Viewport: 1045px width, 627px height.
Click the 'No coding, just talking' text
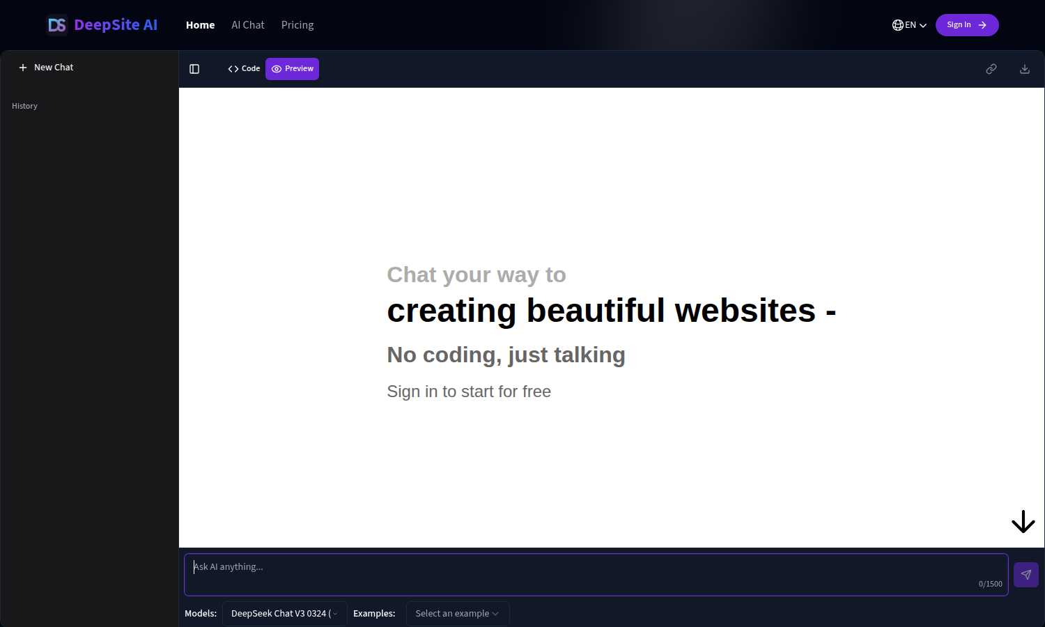[506, 355]
